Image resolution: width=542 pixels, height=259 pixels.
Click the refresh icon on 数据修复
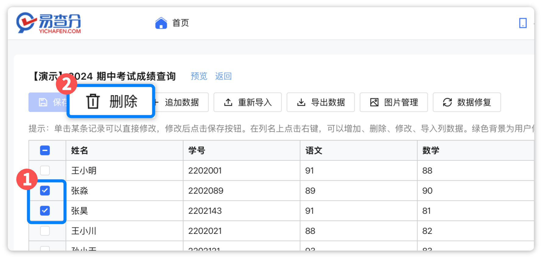tap(447, 102)
